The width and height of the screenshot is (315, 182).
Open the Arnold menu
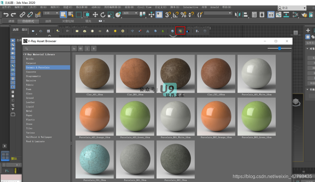pos(214,7)
